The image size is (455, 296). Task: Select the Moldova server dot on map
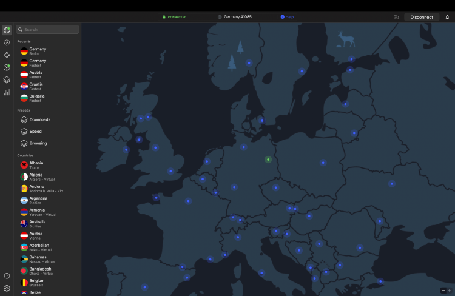(380, 221)
